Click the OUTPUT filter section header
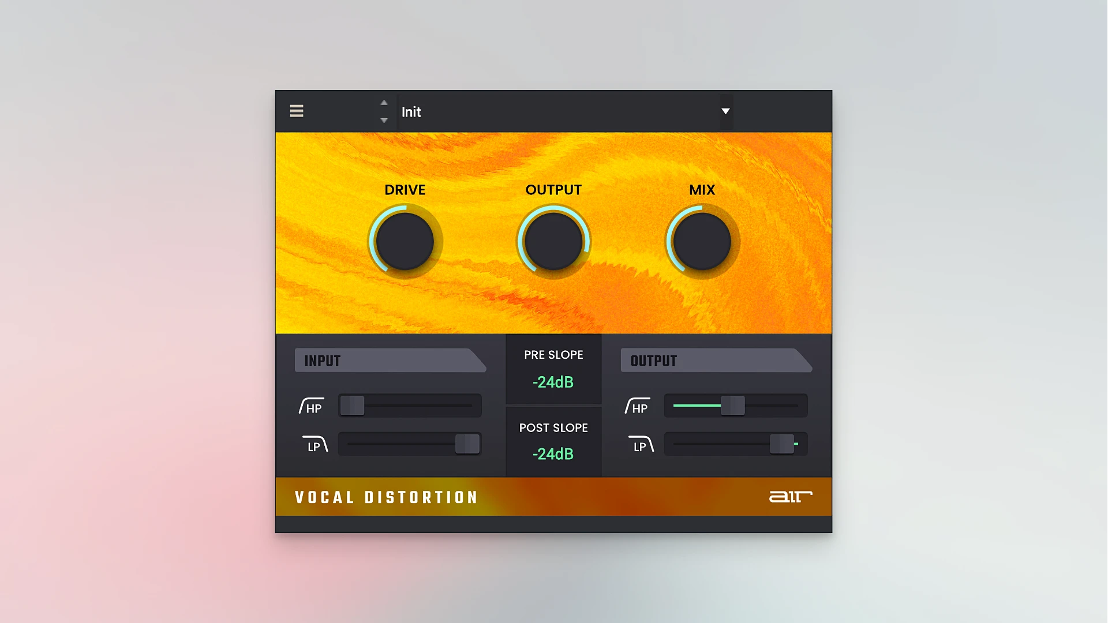This screenshot has height=623, width=1108. [717, 361]
